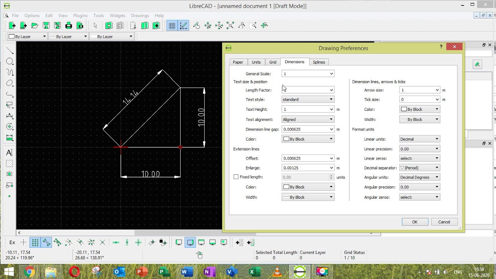Screen dimensions: 496x279
Task: Tick the Fixed length checkbox
Action: coord(236,177)
